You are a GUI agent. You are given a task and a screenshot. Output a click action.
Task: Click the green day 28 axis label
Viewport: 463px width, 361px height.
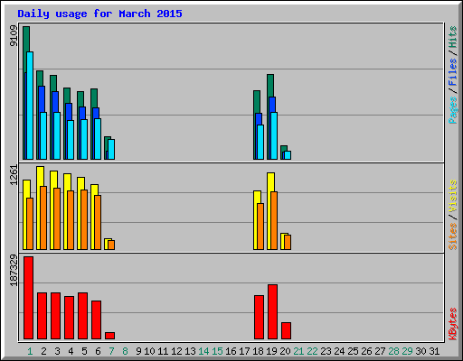[393, 351]
